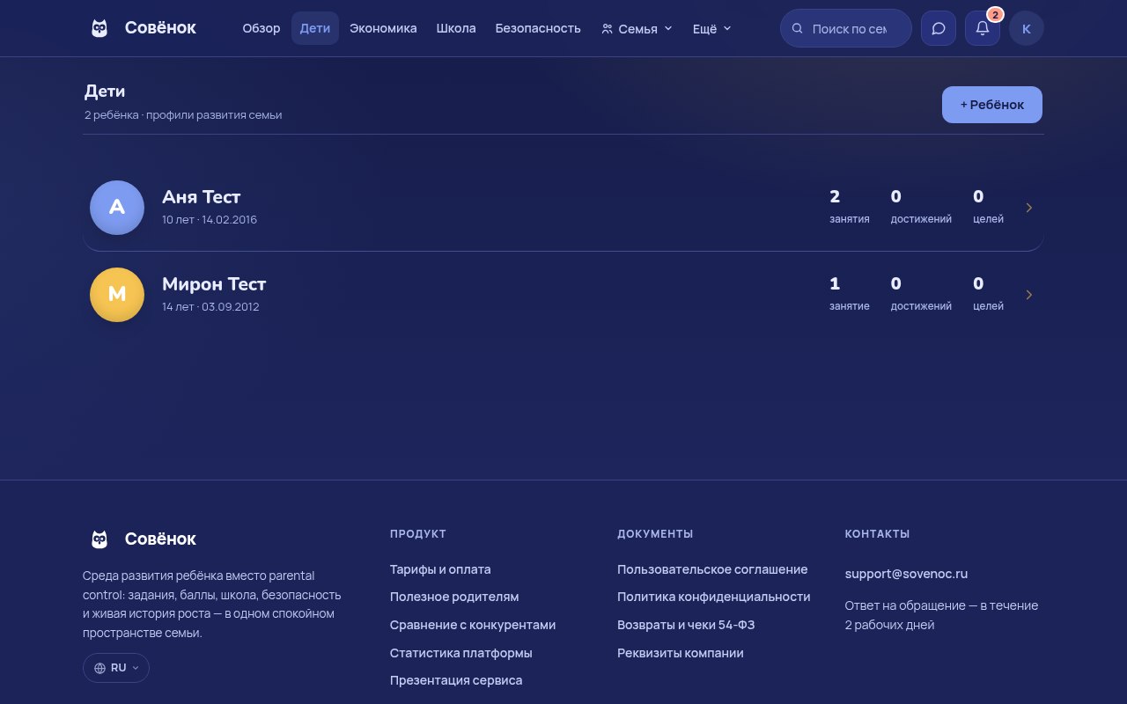The width and height of the screenshot is (1127, 704).
Task: Open Тарифы и оплата link
Action: click(440, 569)
